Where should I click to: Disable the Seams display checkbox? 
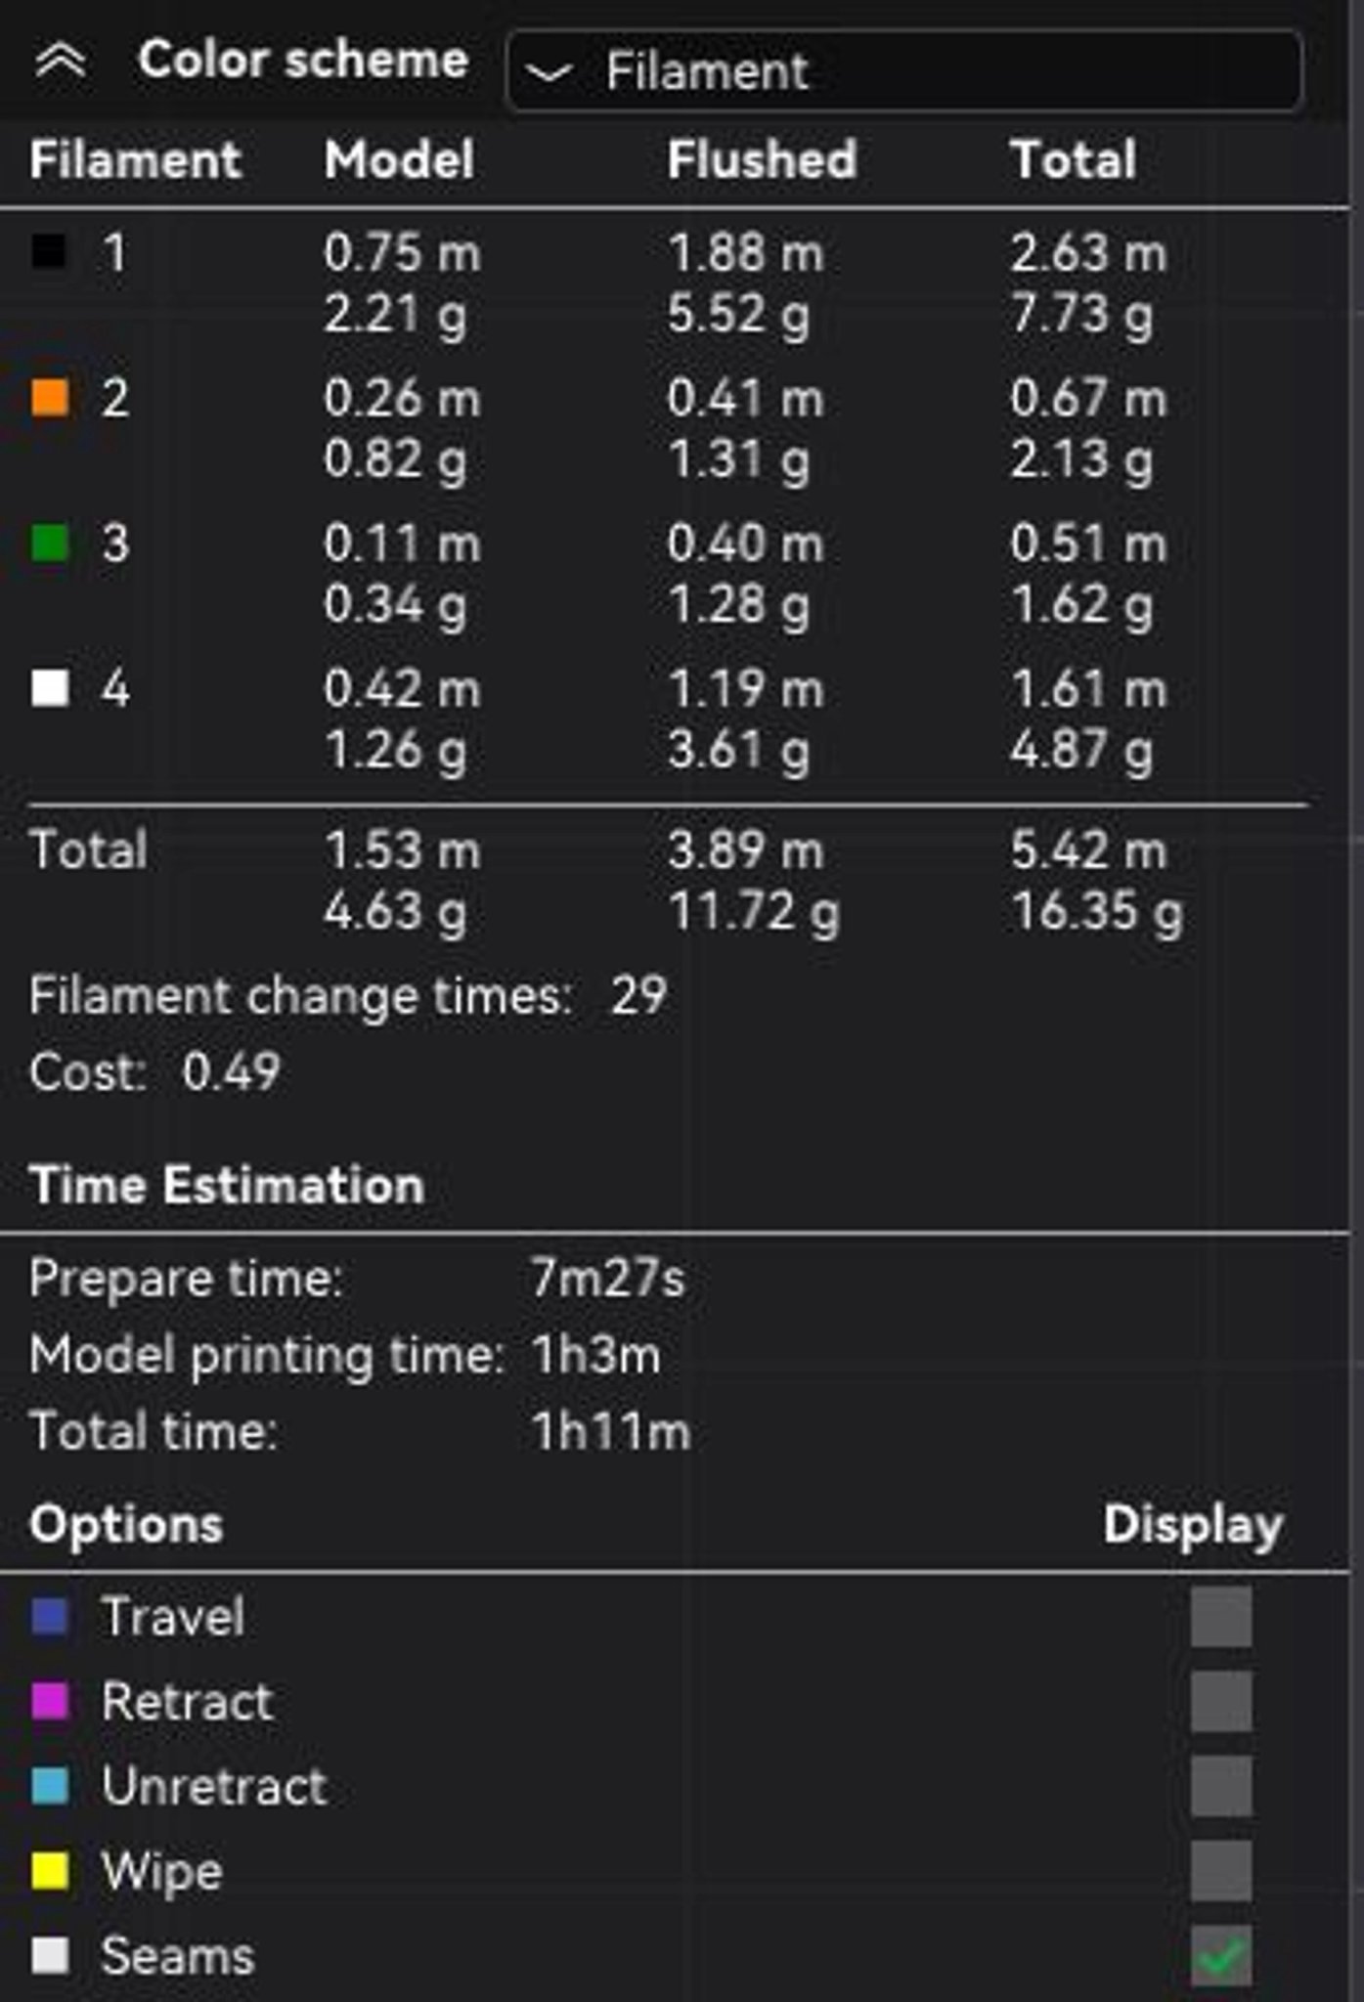click(1220, 1956)
